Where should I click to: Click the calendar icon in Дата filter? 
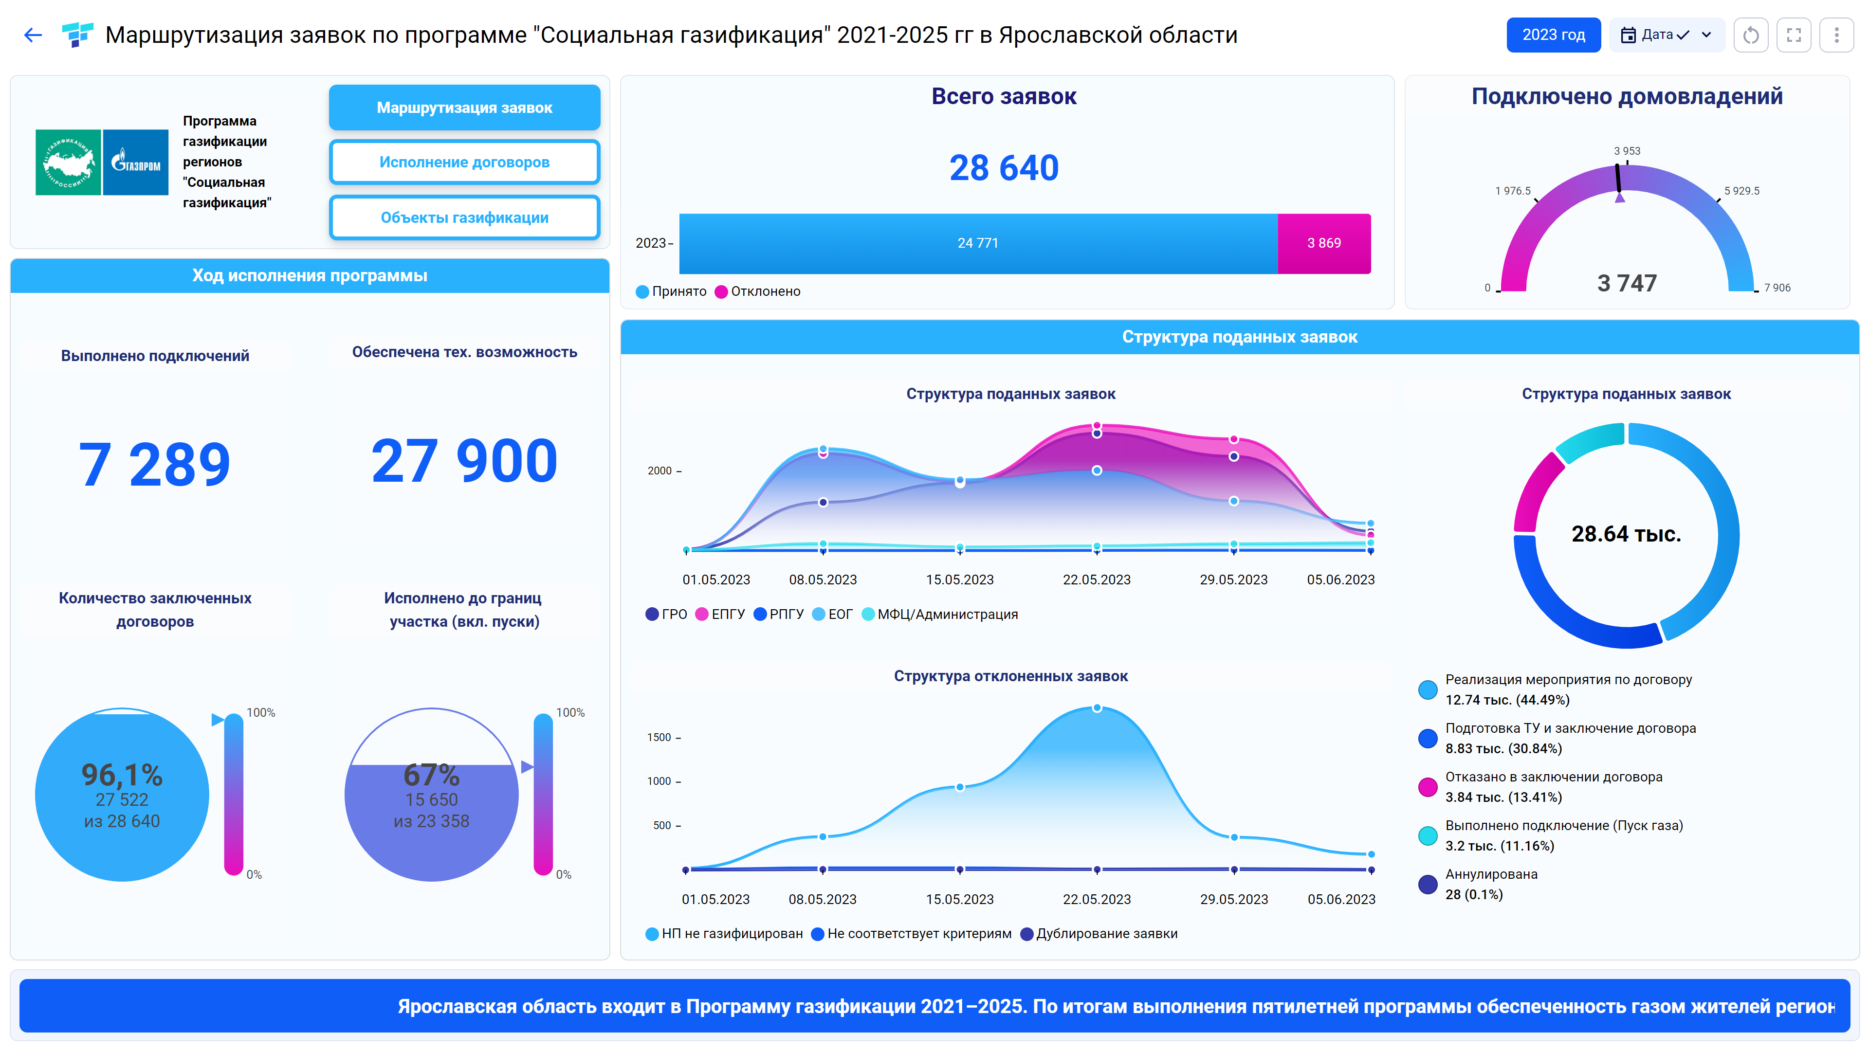[1628, 35]
